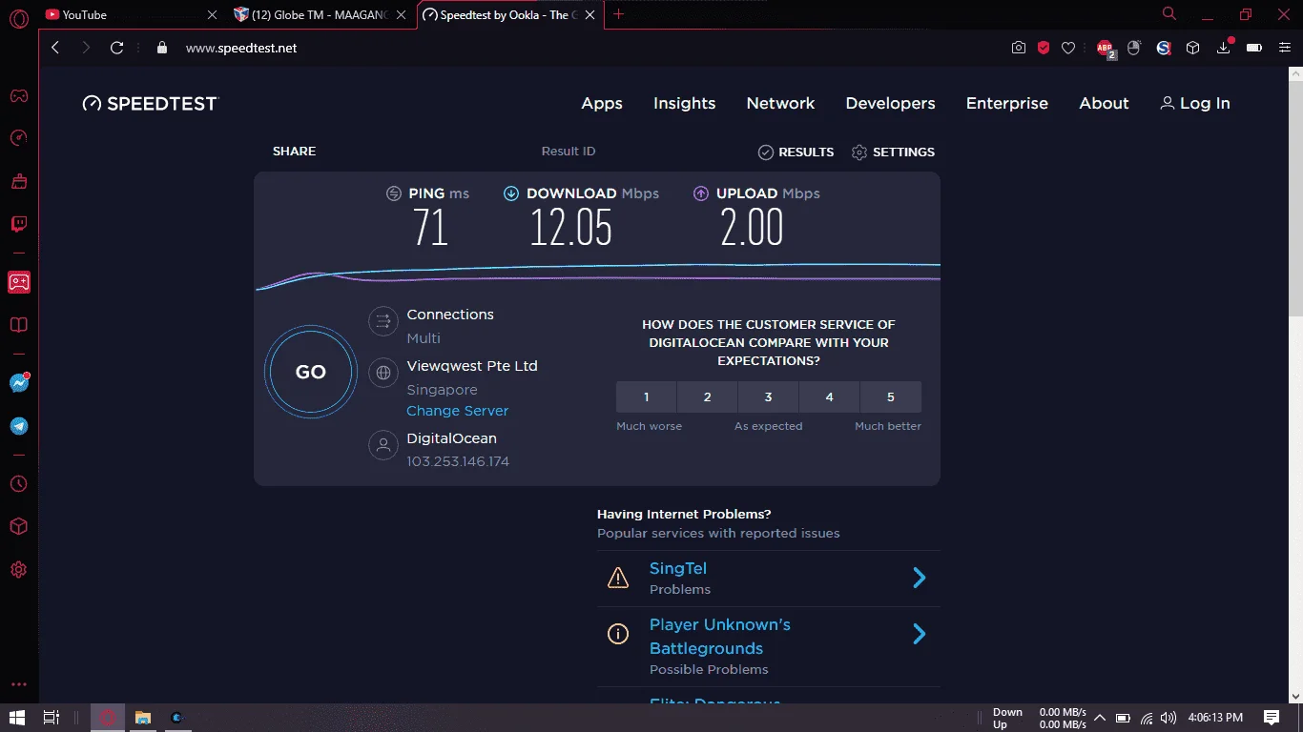The image size is (1303, 732).
Task: Open Extensions cube icon in sidebar
Action: [x=18, y=527]
